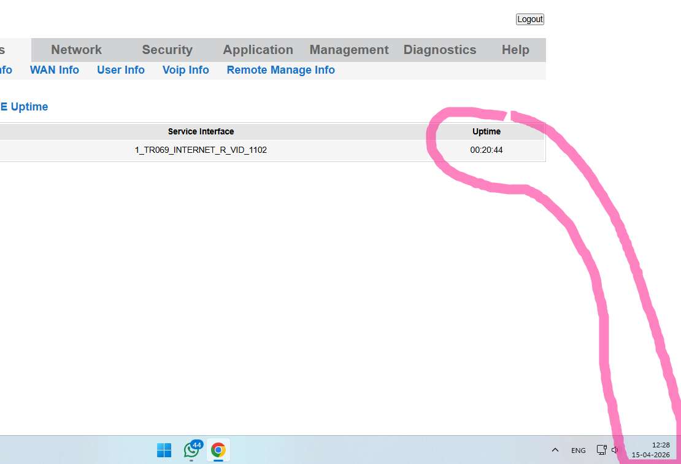Open the Windows Start menu
The image size is (681, 464).
click(164, 450)
